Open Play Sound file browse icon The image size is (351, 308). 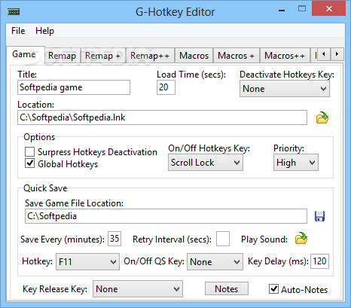tap(301, 238)
